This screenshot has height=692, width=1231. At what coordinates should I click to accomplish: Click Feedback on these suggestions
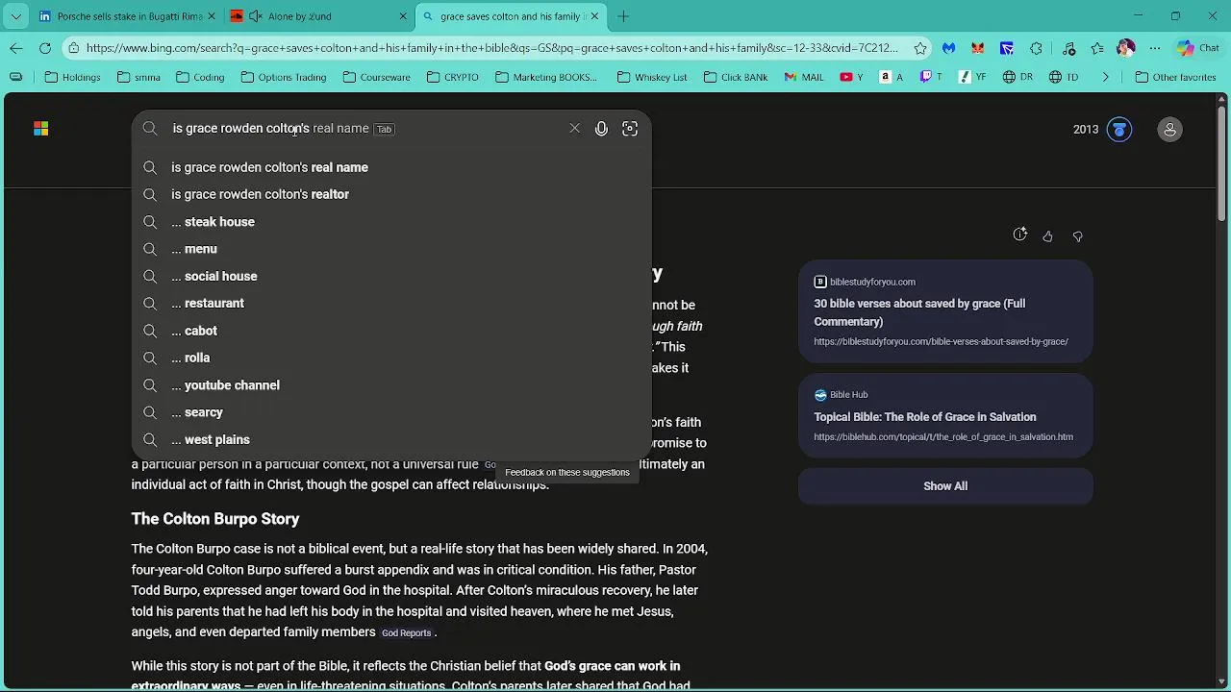(x=567, y=472)
